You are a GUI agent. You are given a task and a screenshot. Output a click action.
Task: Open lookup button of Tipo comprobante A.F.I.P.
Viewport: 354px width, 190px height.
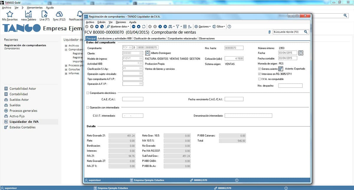pos(141,79)
